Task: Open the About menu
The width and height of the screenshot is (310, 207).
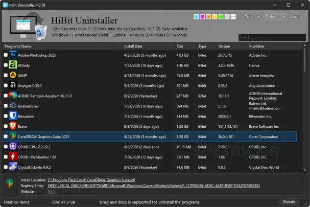Action: coord(295,17)
